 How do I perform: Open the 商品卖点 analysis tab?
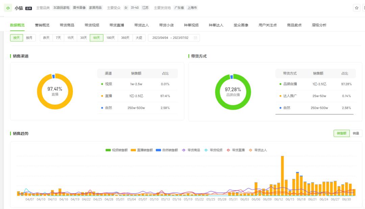click(294, 25)
